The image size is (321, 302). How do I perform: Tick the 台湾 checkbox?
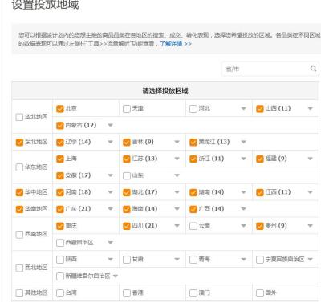tap(60, 293)
